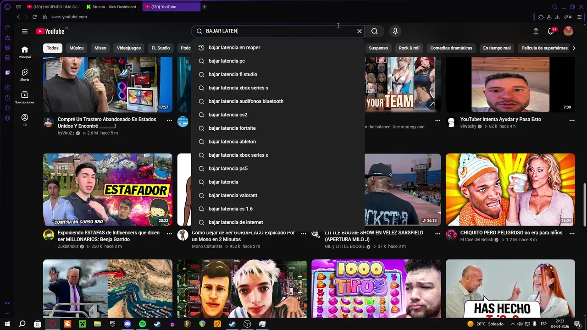Viewport: 587px width, 330px height.
Task: Go to Principal in sidebar
Action: [25, 52]
